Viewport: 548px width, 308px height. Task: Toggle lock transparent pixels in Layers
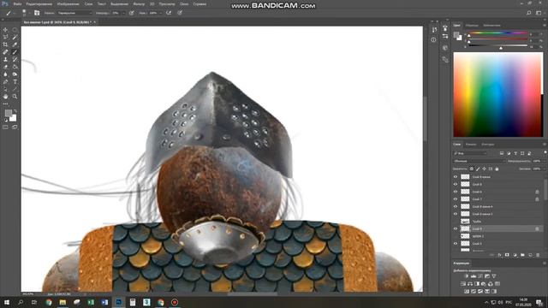(x=472, y=169)
